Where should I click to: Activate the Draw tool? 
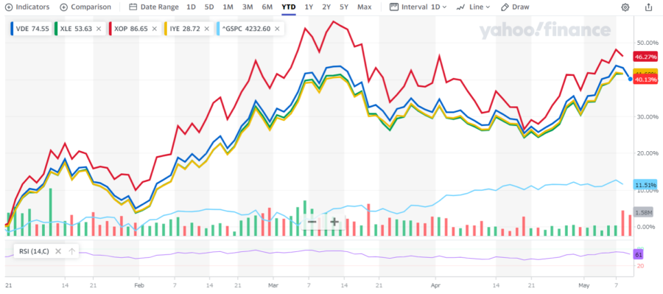pyautogui.click(x=515, y=7)
